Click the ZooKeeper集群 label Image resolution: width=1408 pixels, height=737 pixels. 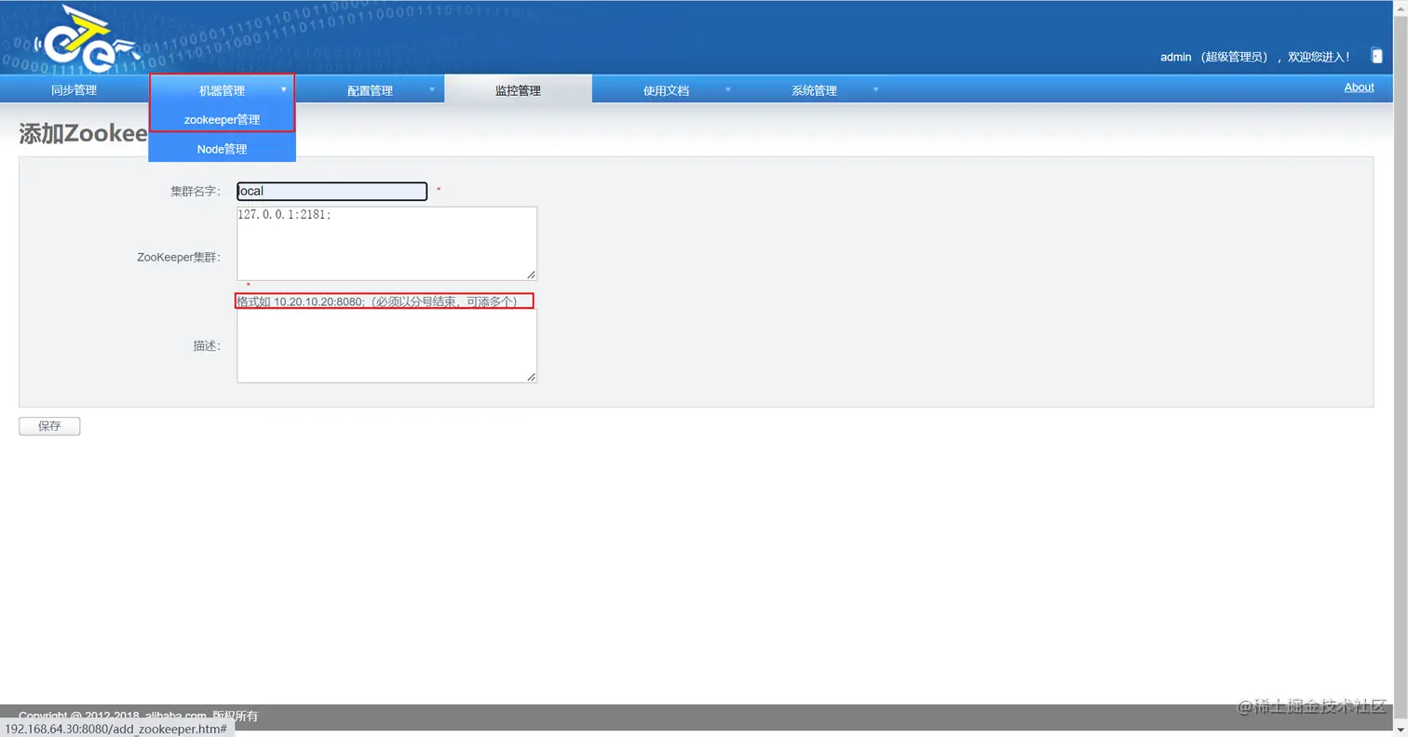click(179, 257)
